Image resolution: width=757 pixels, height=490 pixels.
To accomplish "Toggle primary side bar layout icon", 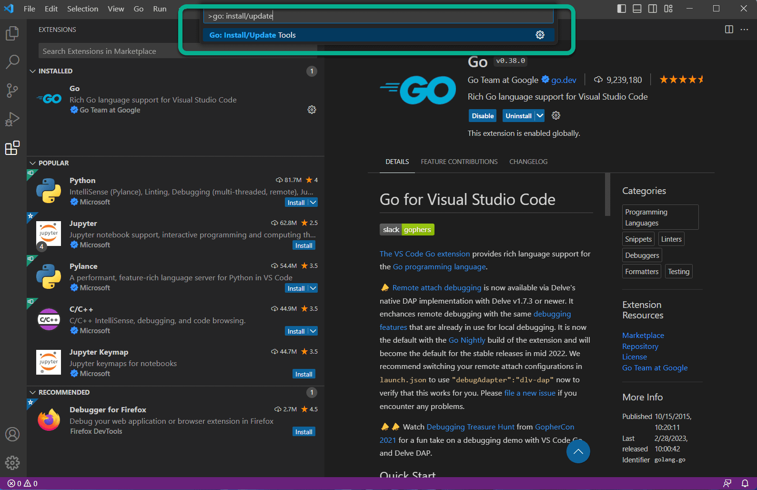I will click(621, 9).
